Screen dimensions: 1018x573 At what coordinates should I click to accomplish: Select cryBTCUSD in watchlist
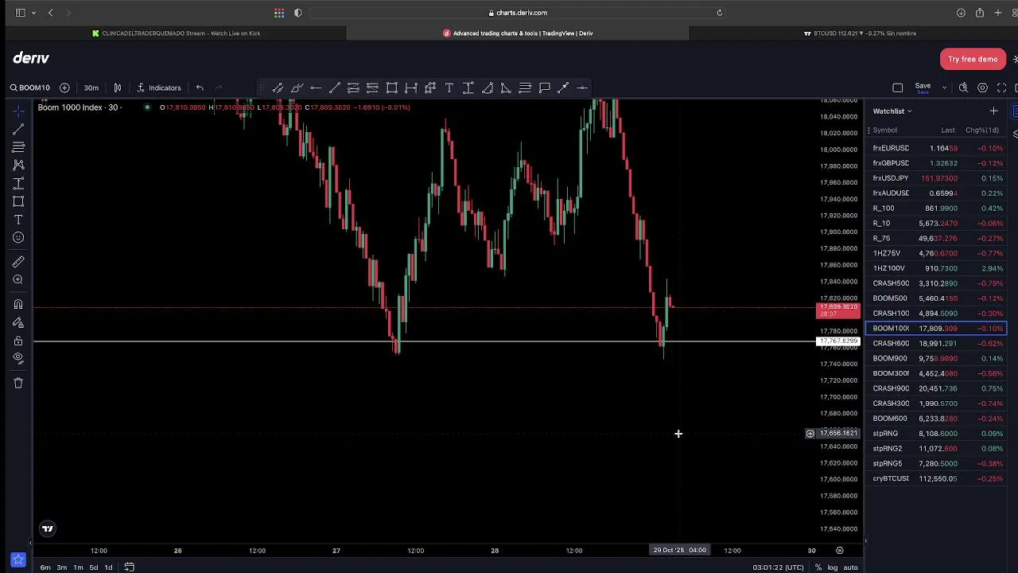pyautogui.click(x=937, y=478)
